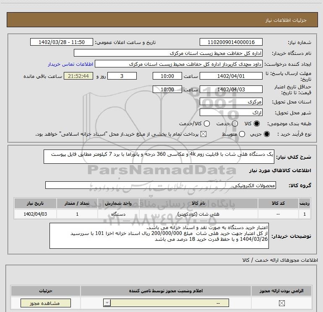Click the countdown timer 21:52:44
The image size is (323, 312).
click(78, 76)
